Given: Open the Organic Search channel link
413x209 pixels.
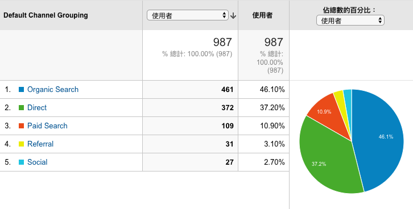Looking at the screenshot, I should (53, 89).
